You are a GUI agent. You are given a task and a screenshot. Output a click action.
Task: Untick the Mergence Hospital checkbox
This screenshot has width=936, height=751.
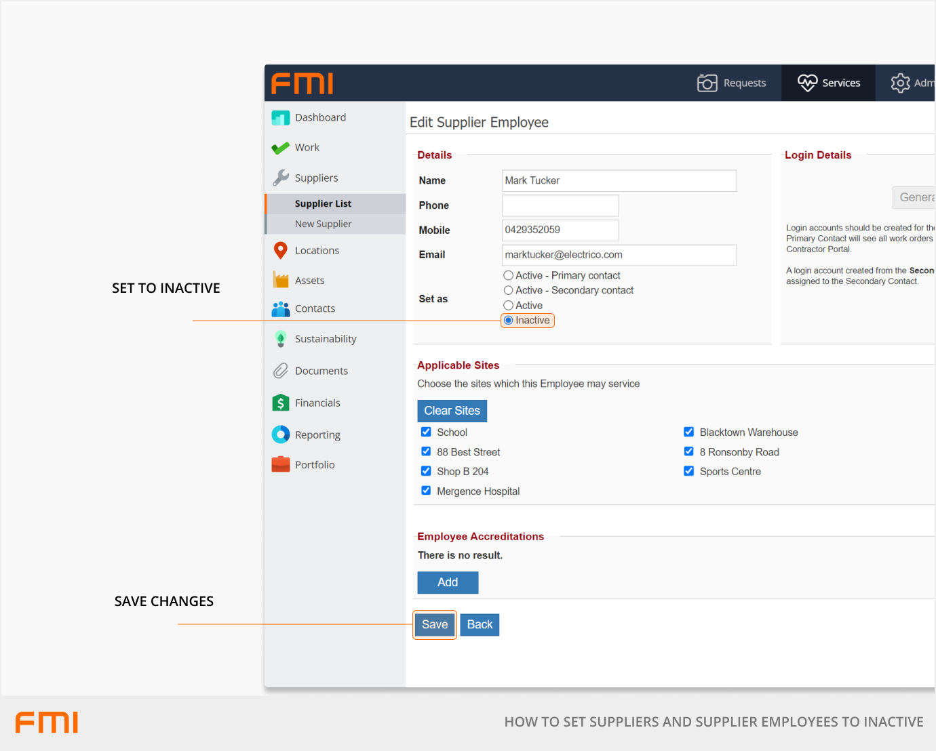(426, 491)
